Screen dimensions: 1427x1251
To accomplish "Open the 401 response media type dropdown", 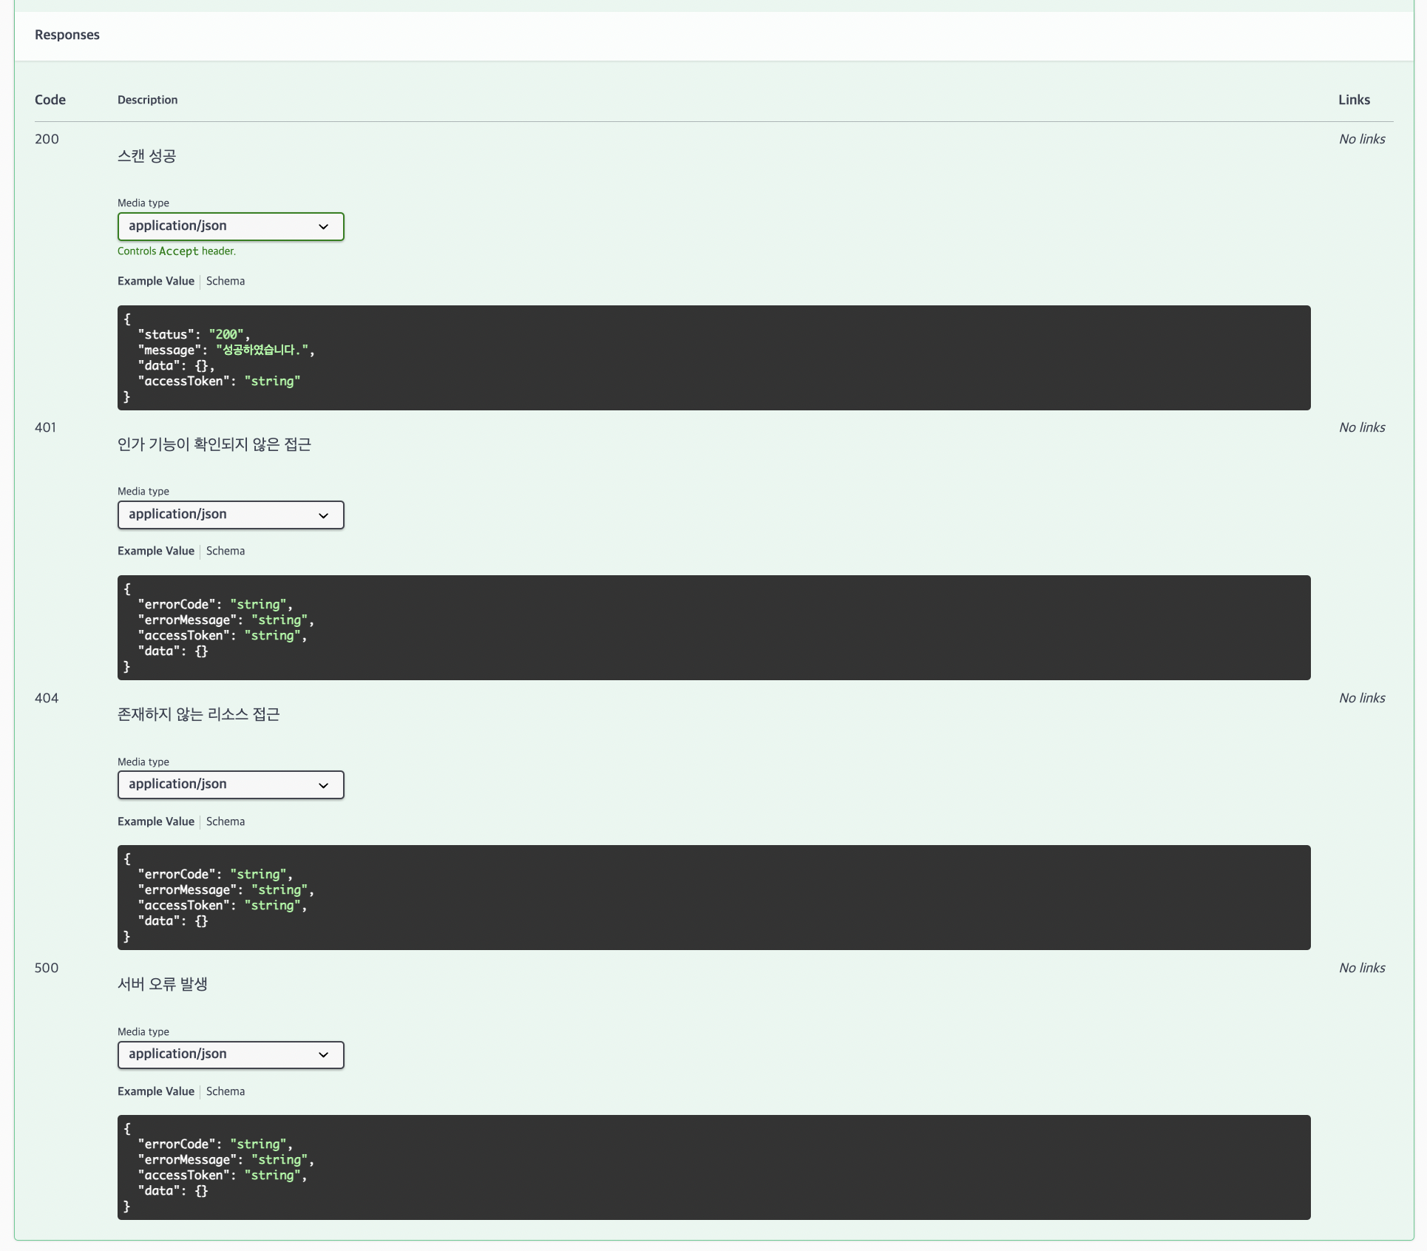I will 230,515.
